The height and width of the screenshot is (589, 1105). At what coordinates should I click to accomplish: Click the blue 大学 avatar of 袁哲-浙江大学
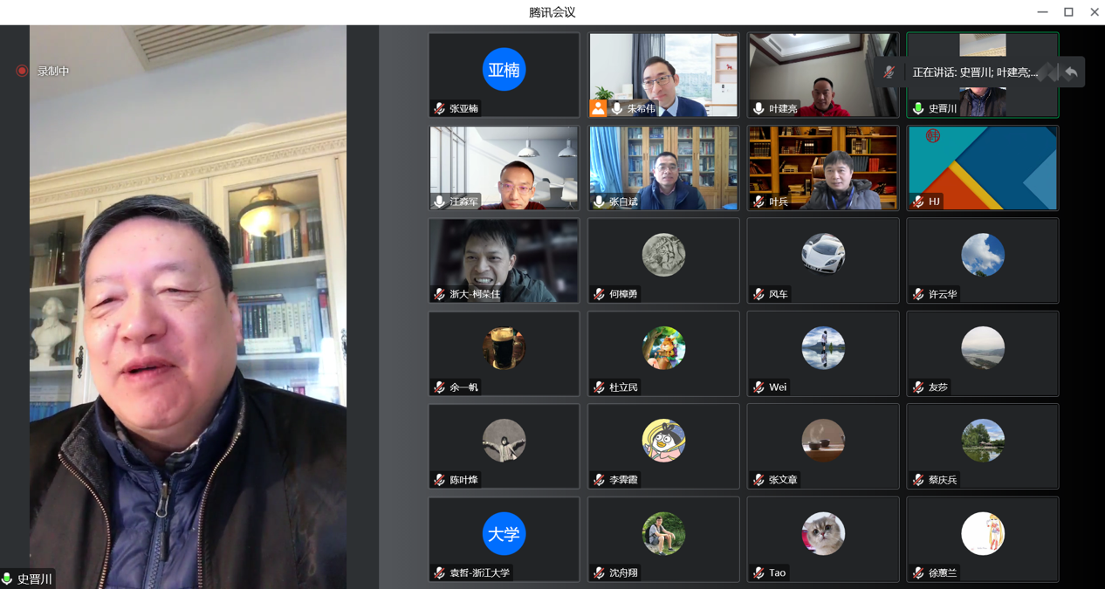point(504,533)
